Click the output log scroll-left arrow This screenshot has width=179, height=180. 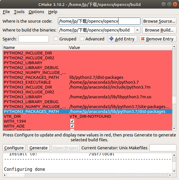5,175
